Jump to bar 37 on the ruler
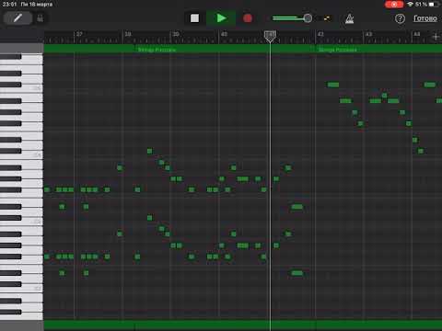This screenshot has width=442, height=331. (x=79, y=34)
